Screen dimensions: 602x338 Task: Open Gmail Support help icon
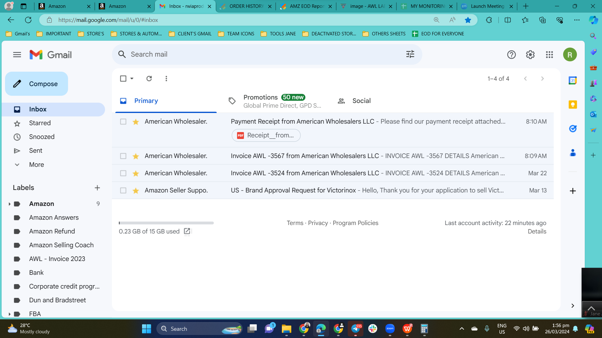511,55
